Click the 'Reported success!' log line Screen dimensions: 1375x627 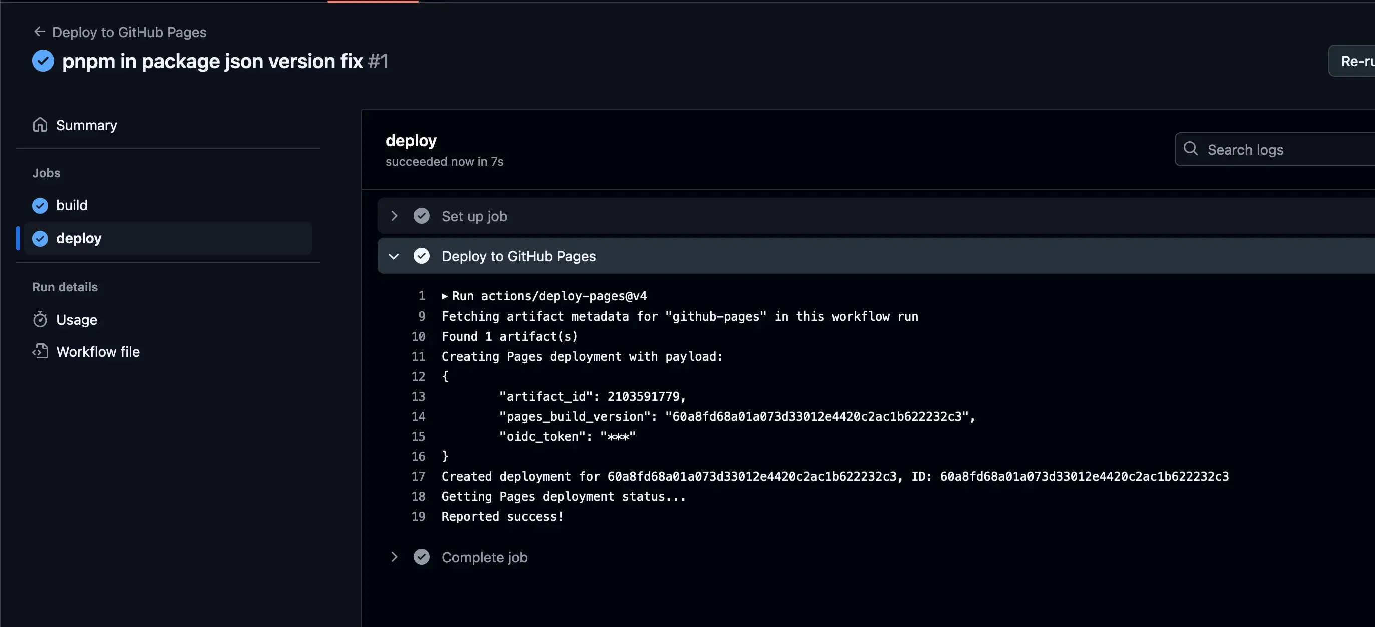coord(502,516)
